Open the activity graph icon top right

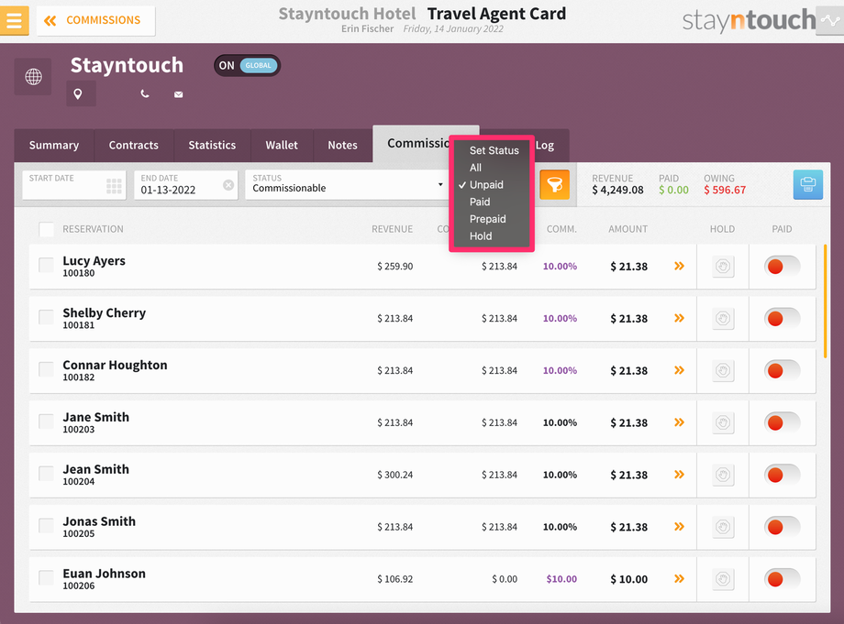coord(829,20)
